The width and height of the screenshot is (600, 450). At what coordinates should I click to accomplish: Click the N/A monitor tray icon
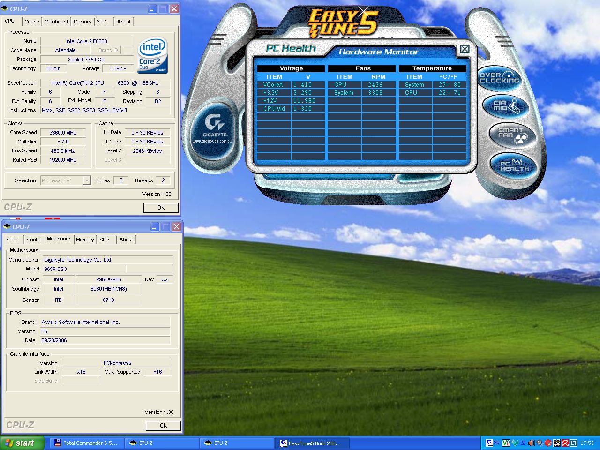[x=557, y=443]
